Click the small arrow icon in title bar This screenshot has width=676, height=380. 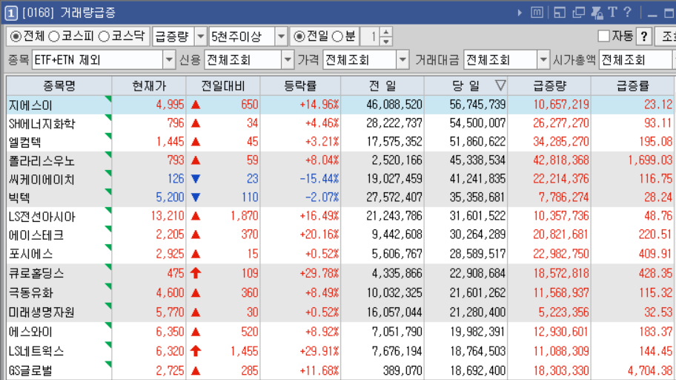click(520, 13)
